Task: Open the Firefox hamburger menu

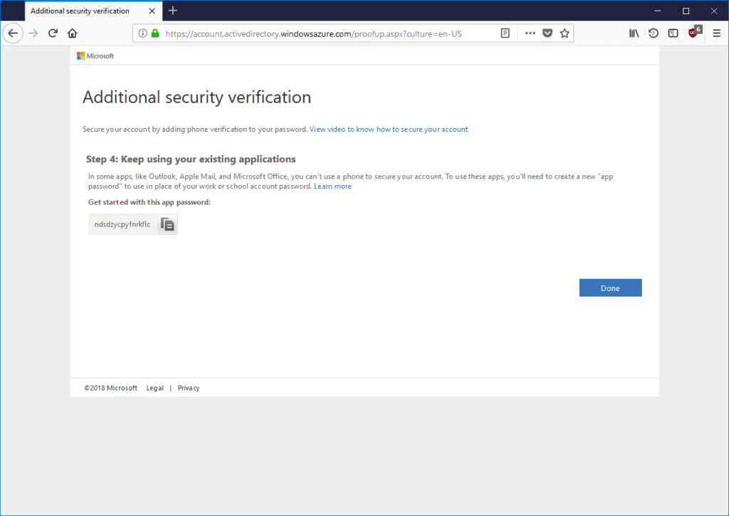Action: [717, 33]
